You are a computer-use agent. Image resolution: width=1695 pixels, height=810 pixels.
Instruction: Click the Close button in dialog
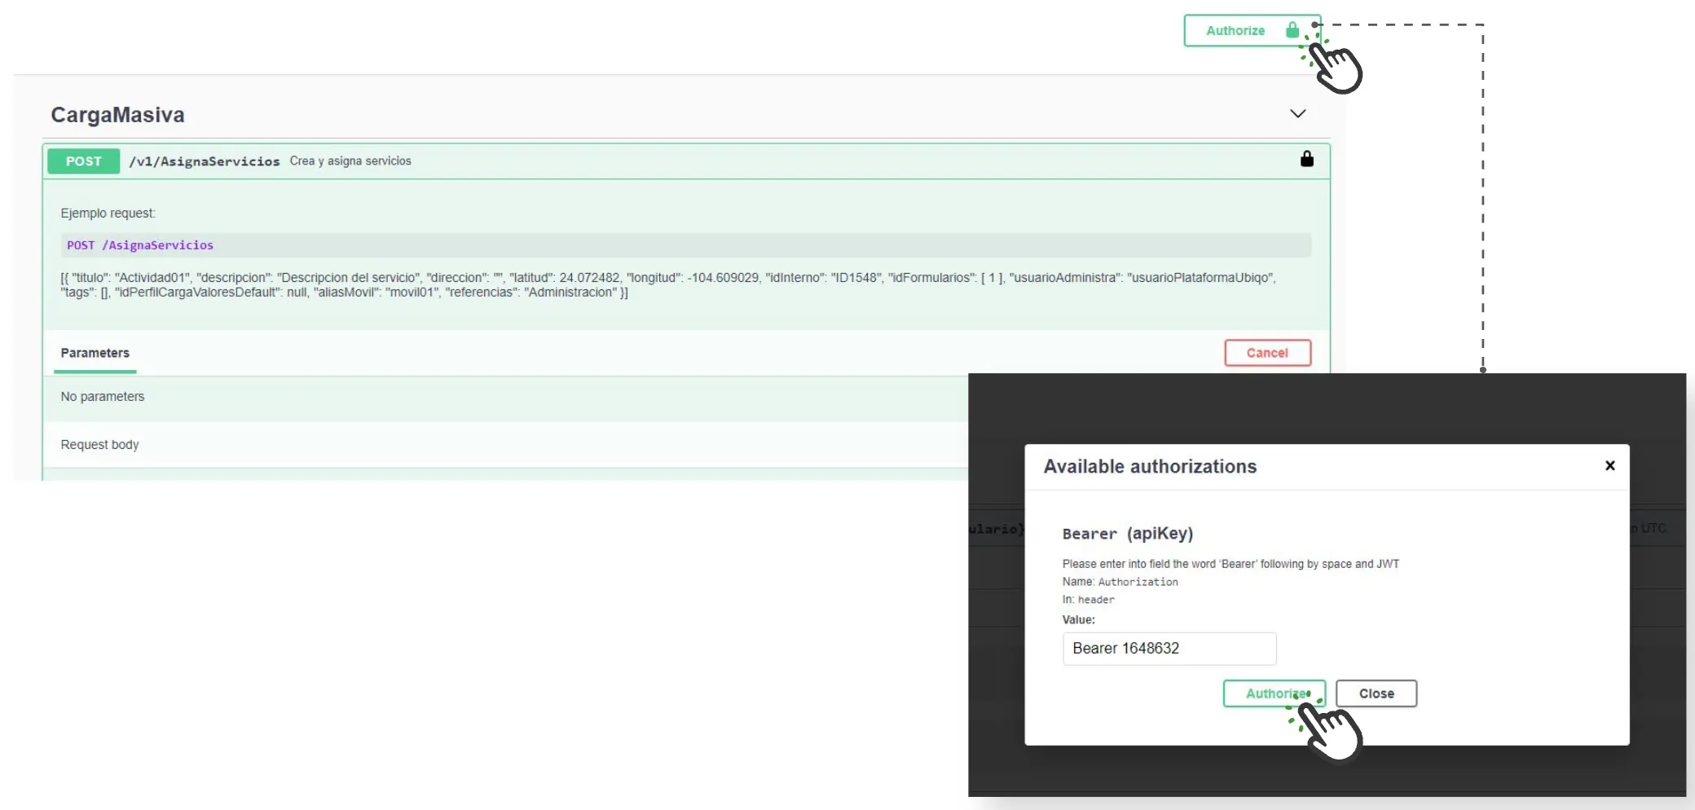pyautogui.click(x=1376, y=693)
